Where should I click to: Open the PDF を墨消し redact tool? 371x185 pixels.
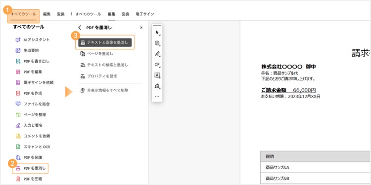30,168
